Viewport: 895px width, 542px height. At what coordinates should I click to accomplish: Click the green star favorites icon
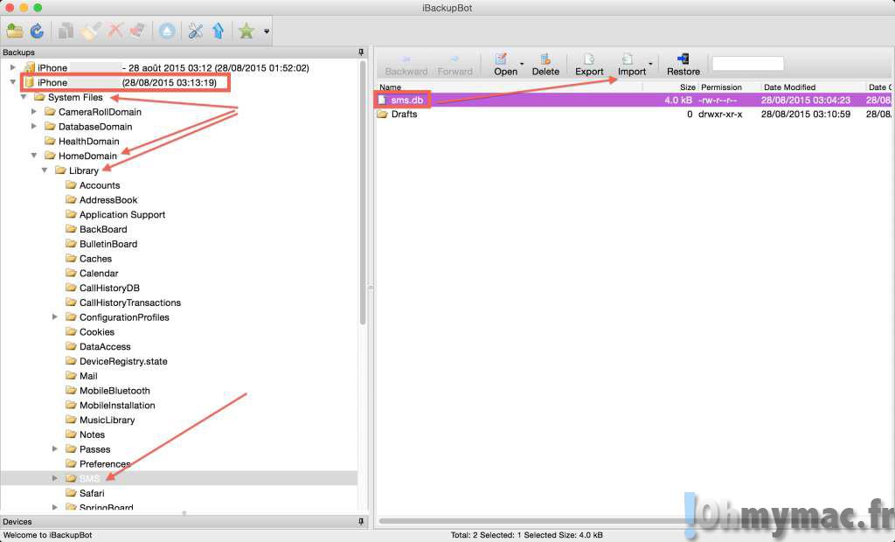pyautogui.click(x=246, y=31)
